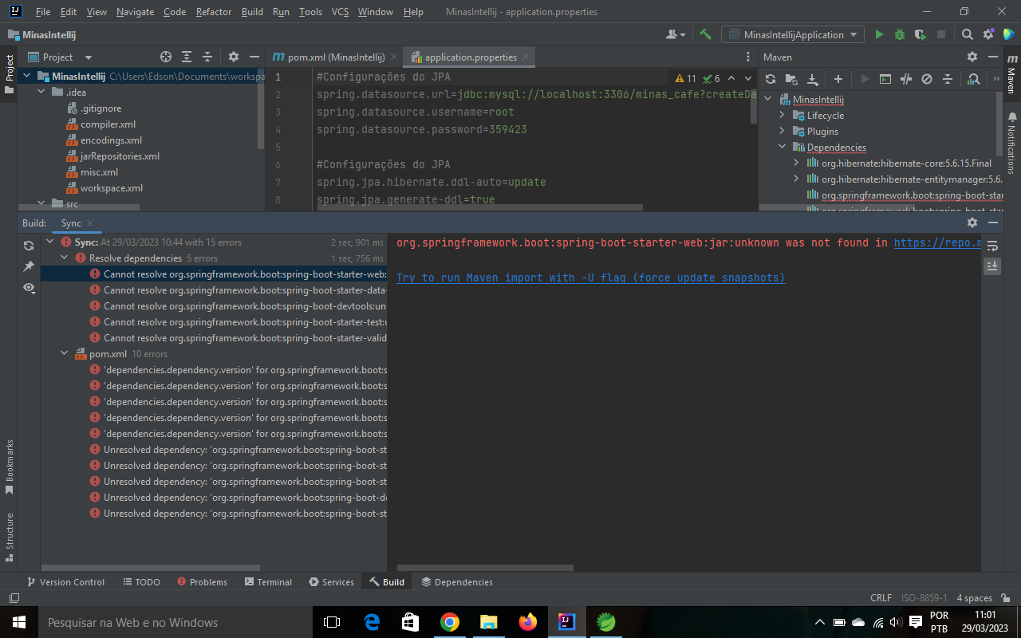Run MinasIntellijApplication with the green play icon
Viewport: 1021px width, 638px height.
[x=879, y=34]
